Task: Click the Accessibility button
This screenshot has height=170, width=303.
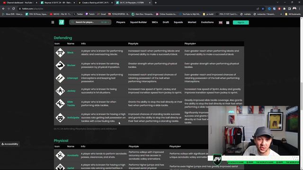Action: coord(10,144)
